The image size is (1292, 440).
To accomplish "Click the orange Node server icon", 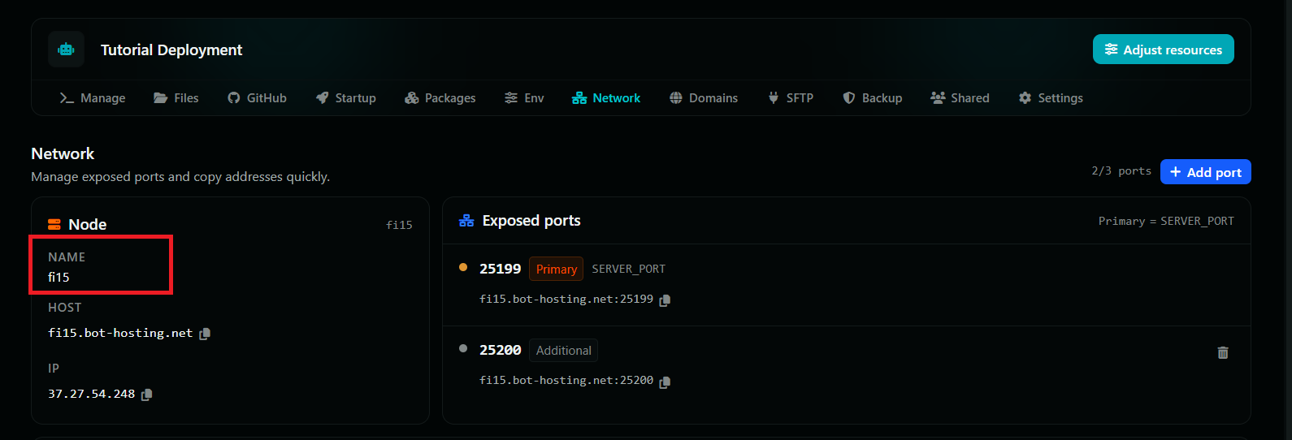I will click(54, 224).
